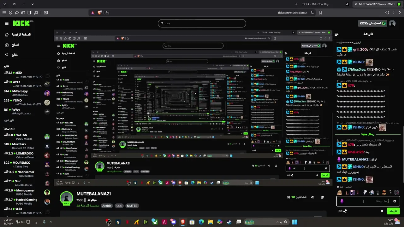This screenshot has height=227, width=404.
Task: Open WATAN PUBG Mobile recommended channel
Action: coord(27,137)
